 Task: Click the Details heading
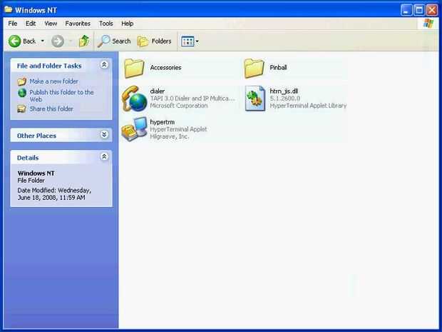(x=28, y=158)
